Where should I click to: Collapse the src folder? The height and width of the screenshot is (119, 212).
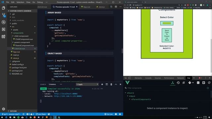point(13,26)
